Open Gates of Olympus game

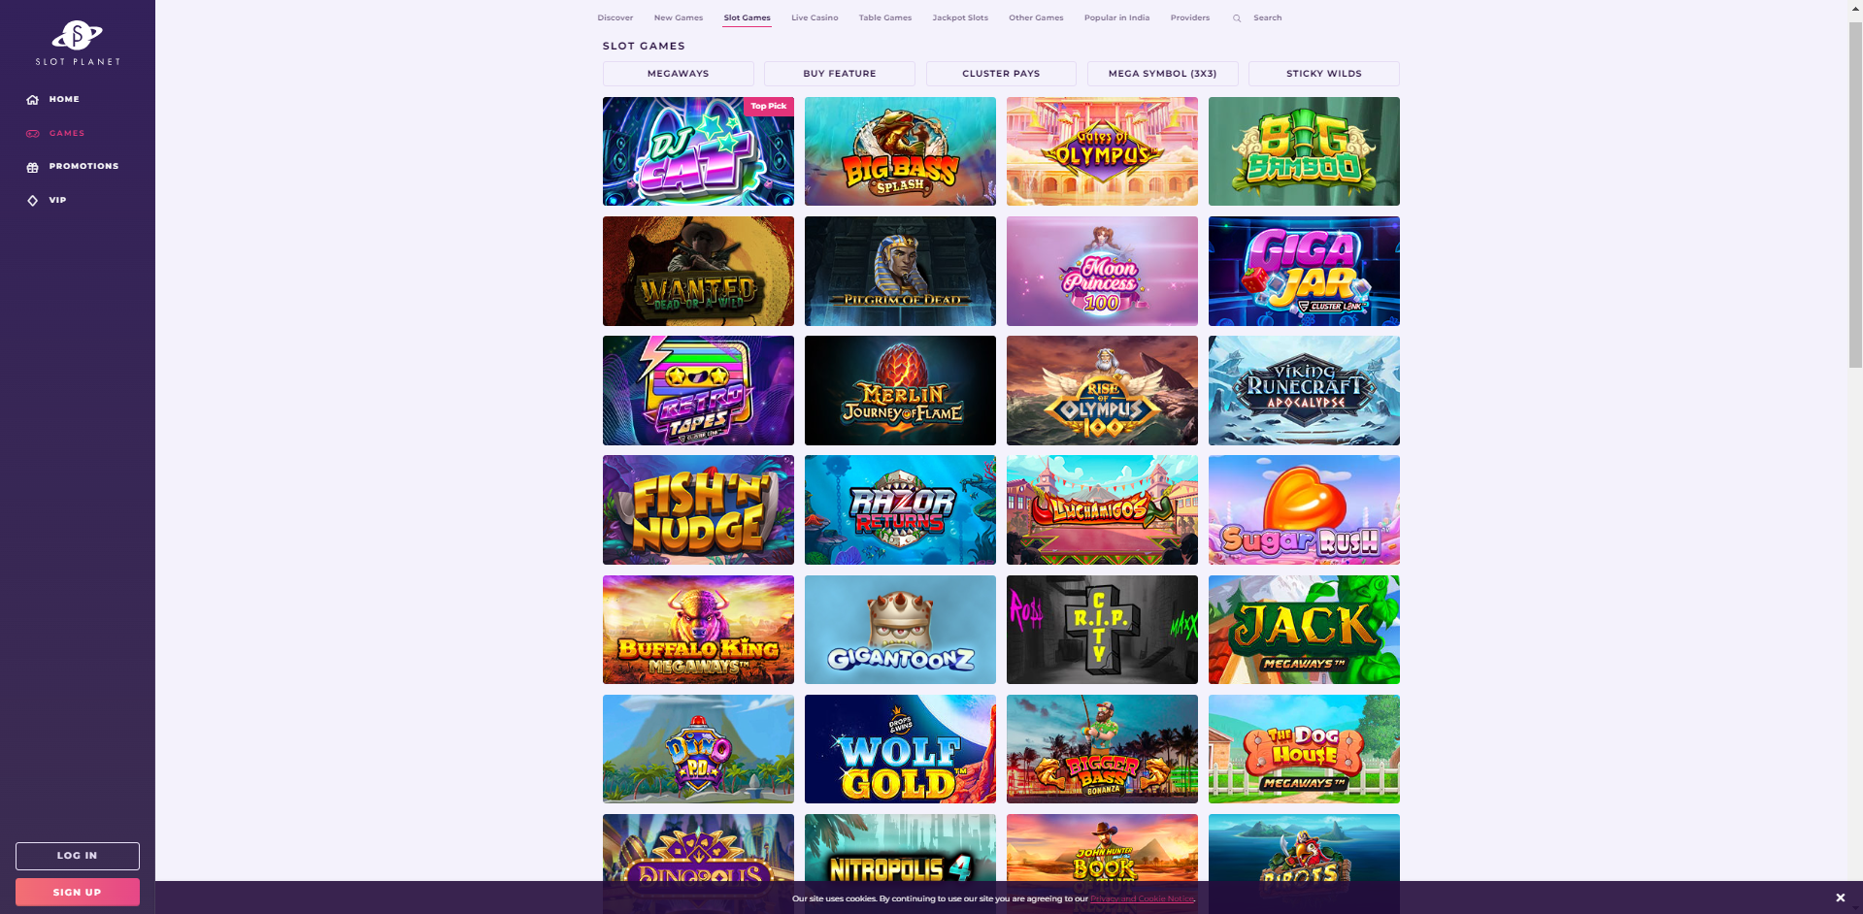tap(1102, 151)
